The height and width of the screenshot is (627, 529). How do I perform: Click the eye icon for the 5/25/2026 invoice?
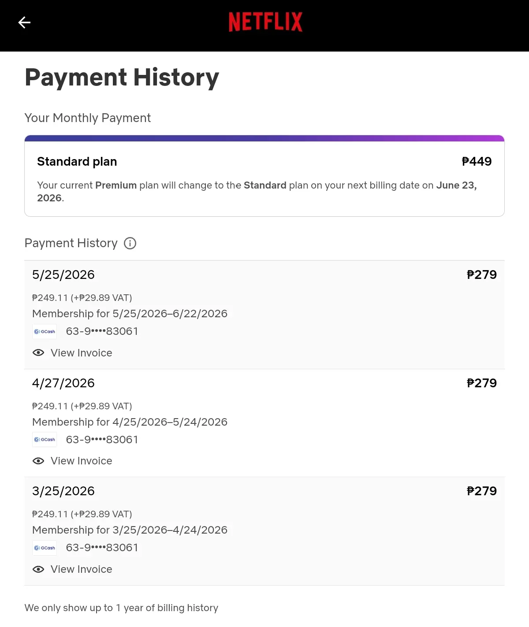tap(38, 352)
